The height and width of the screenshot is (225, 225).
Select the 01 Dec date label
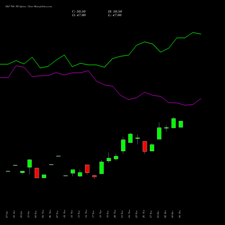(x=158, y=214)
